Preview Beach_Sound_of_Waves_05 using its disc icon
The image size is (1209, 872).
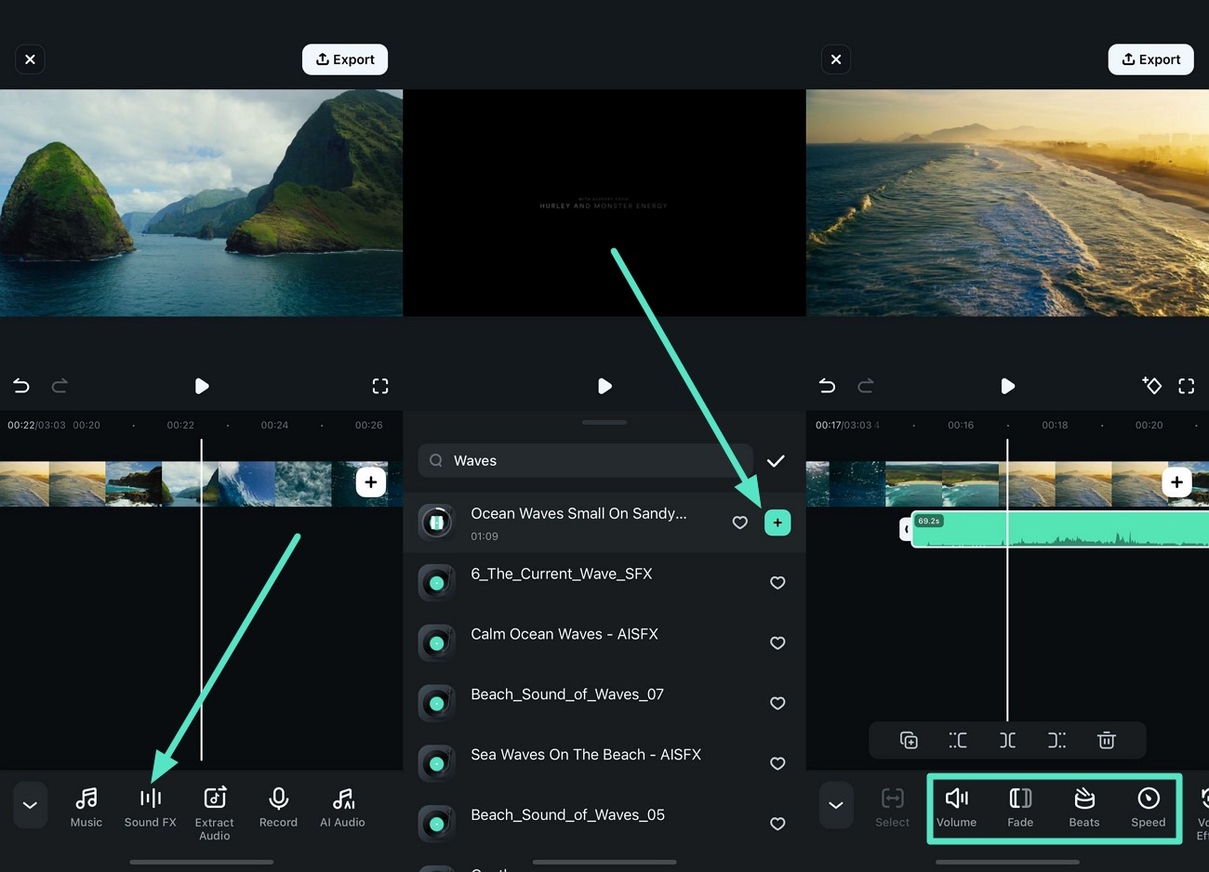tap(436, 824)
